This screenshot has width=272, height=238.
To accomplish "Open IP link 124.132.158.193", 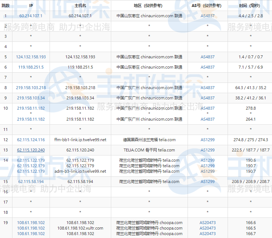I will pos(31,57).
